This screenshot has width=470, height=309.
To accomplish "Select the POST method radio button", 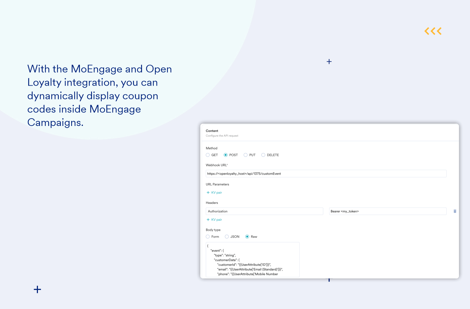I will point(226,155).
